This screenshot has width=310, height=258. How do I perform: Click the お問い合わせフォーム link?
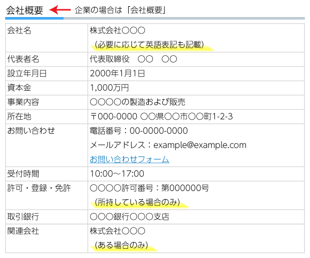point(129,159)
